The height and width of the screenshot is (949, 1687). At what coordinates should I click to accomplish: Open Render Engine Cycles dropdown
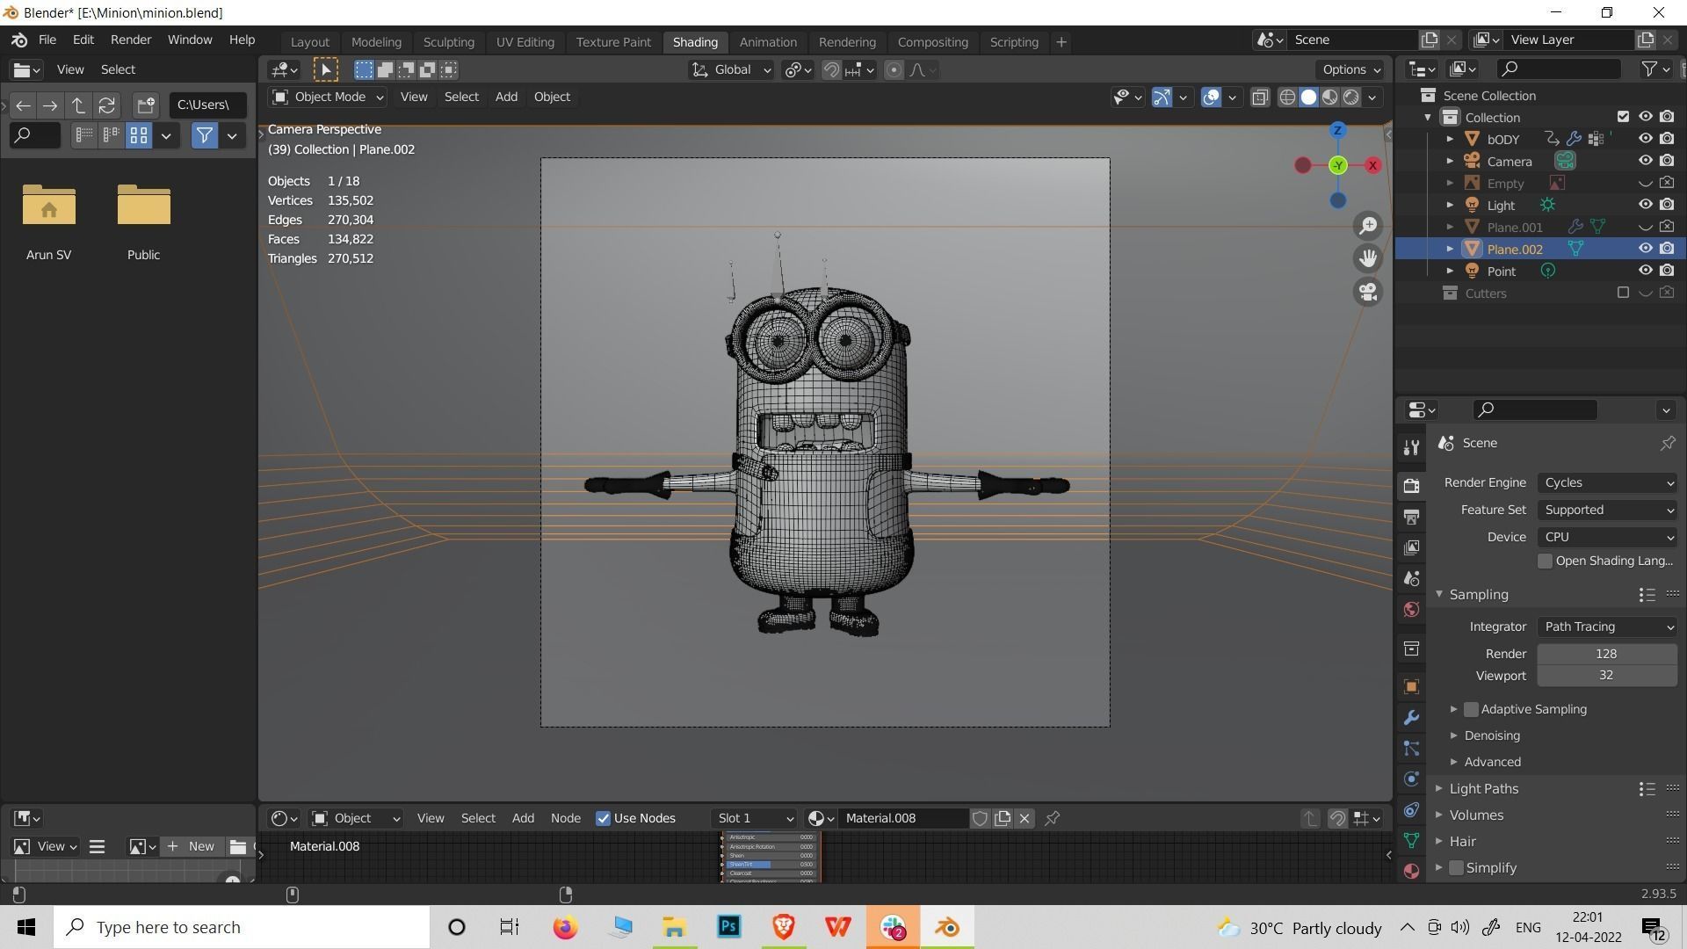tap(1607, 482)
